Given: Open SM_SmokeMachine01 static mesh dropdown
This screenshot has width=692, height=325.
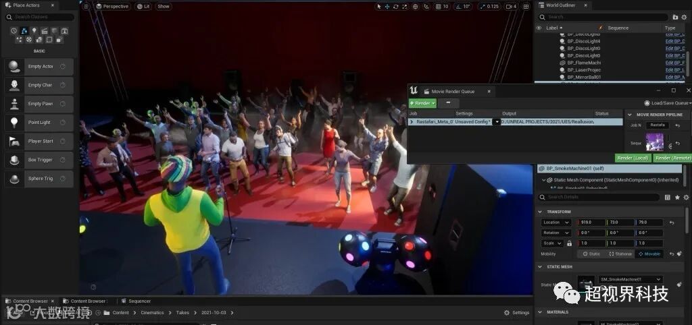Looking at the screenshot, I should pos(631,280).
